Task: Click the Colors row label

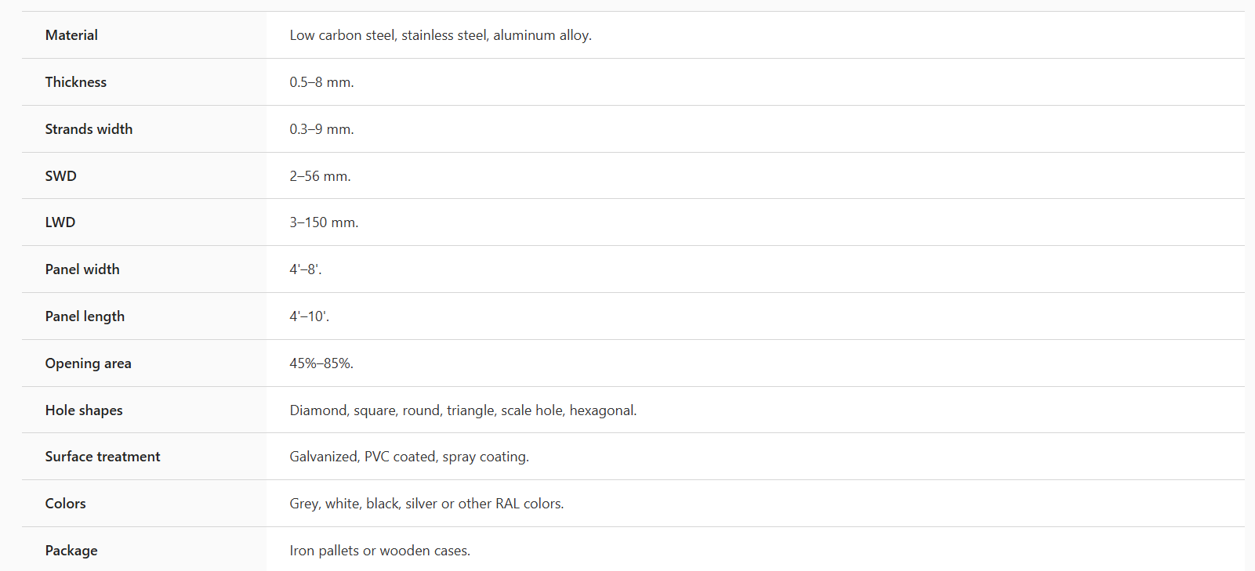Action: point(65,504)
